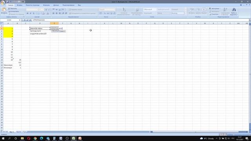Open the Windows Start menu
This screenshot has width=251, height=141.
3,138
